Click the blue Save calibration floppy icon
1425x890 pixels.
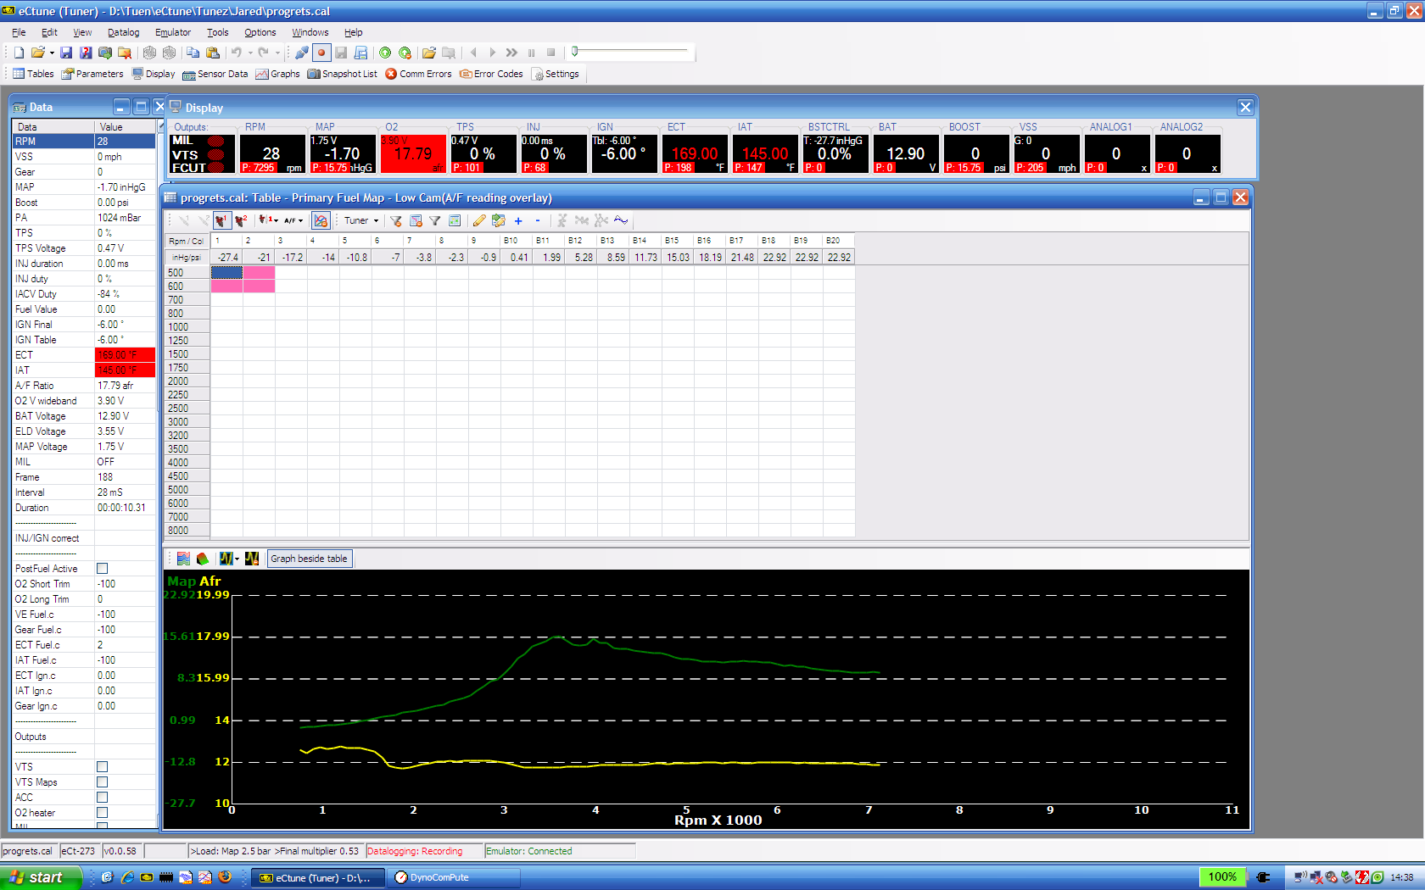(x=65, y=53)
